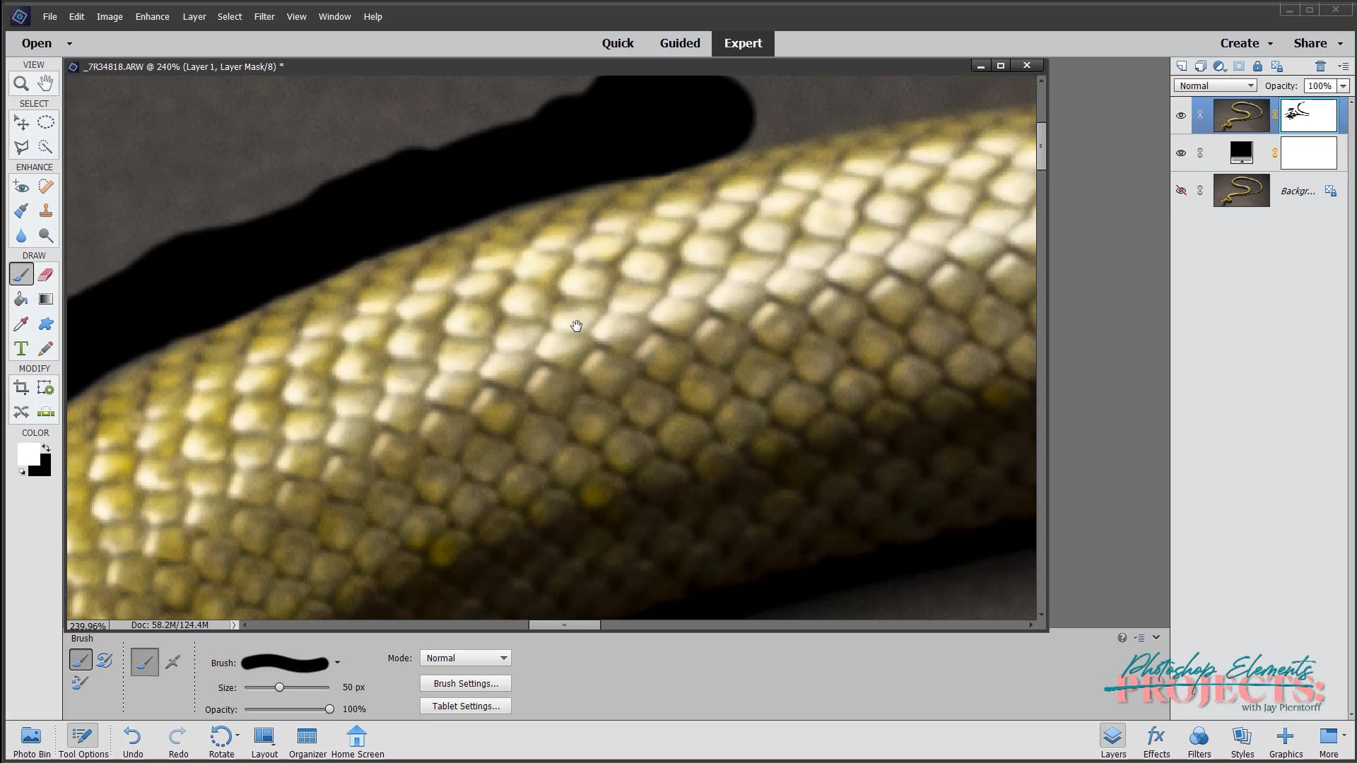
Task: Activate the Paint Bucket tool
Action: click(21, 299)
